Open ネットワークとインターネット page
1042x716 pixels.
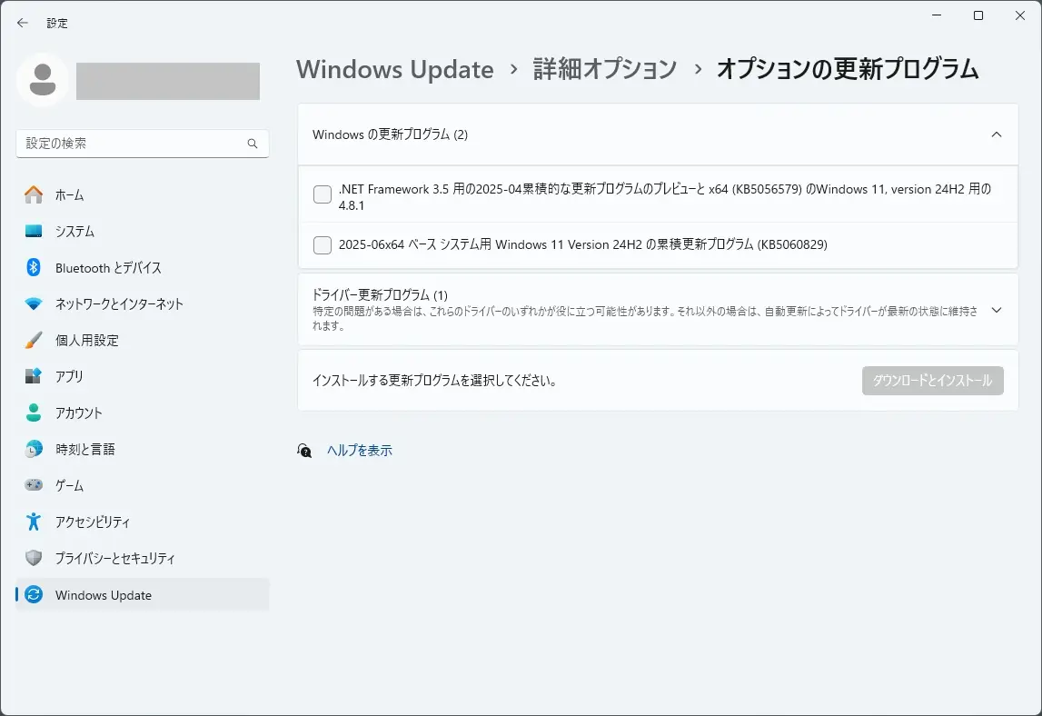pos(143,303)
